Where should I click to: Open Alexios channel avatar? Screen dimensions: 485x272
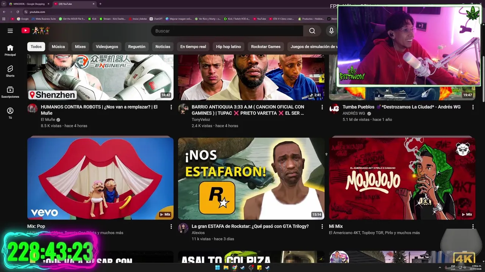183,228
